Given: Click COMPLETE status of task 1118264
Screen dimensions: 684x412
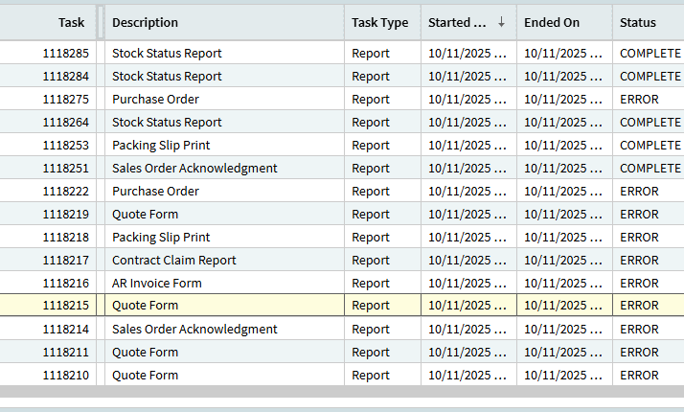Looking at the screenshot, I should click(650, 122).
